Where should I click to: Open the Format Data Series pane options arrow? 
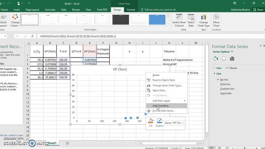coord(260,46)
